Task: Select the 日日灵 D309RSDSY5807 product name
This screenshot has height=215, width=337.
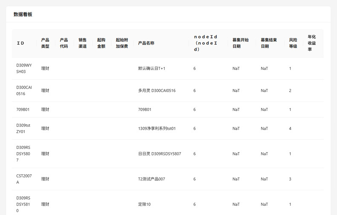Action: click(160, 154)
